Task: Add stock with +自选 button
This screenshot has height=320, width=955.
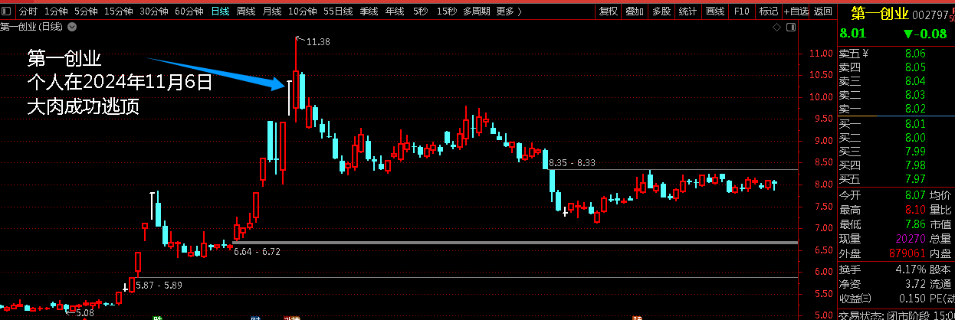Action: tap(796, 11)
